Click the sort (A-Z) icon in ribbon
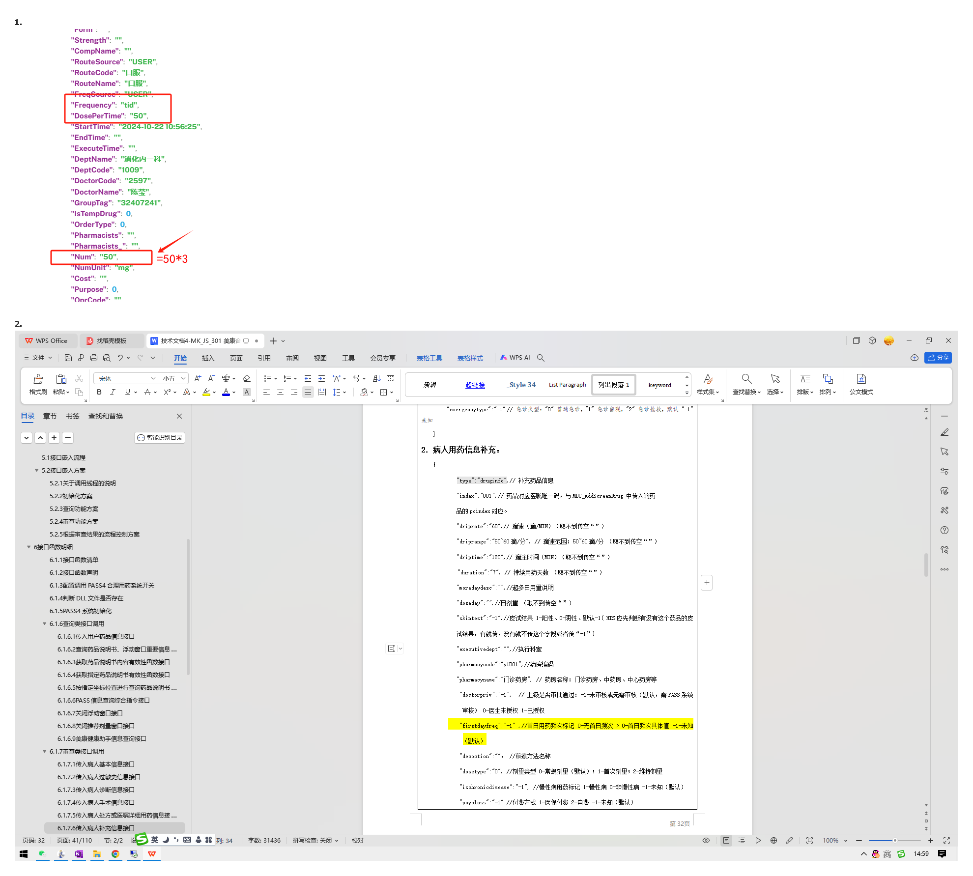973x876 pixels. point(377,378)
